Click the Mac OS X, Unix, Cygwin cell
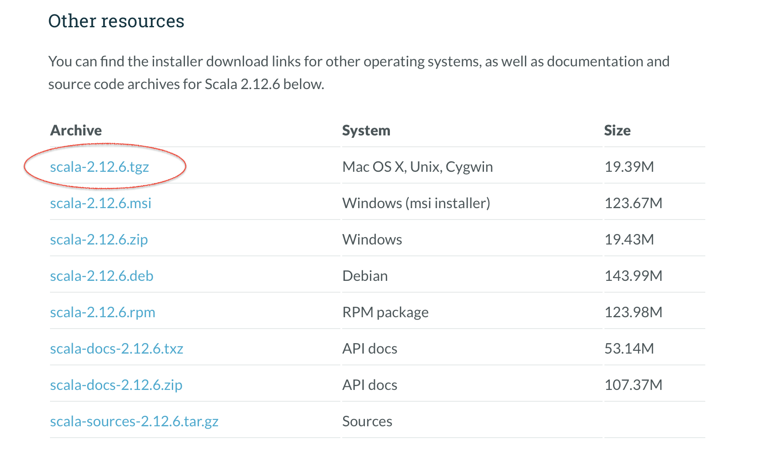This screenshot has height=459, width=758. 417,167
